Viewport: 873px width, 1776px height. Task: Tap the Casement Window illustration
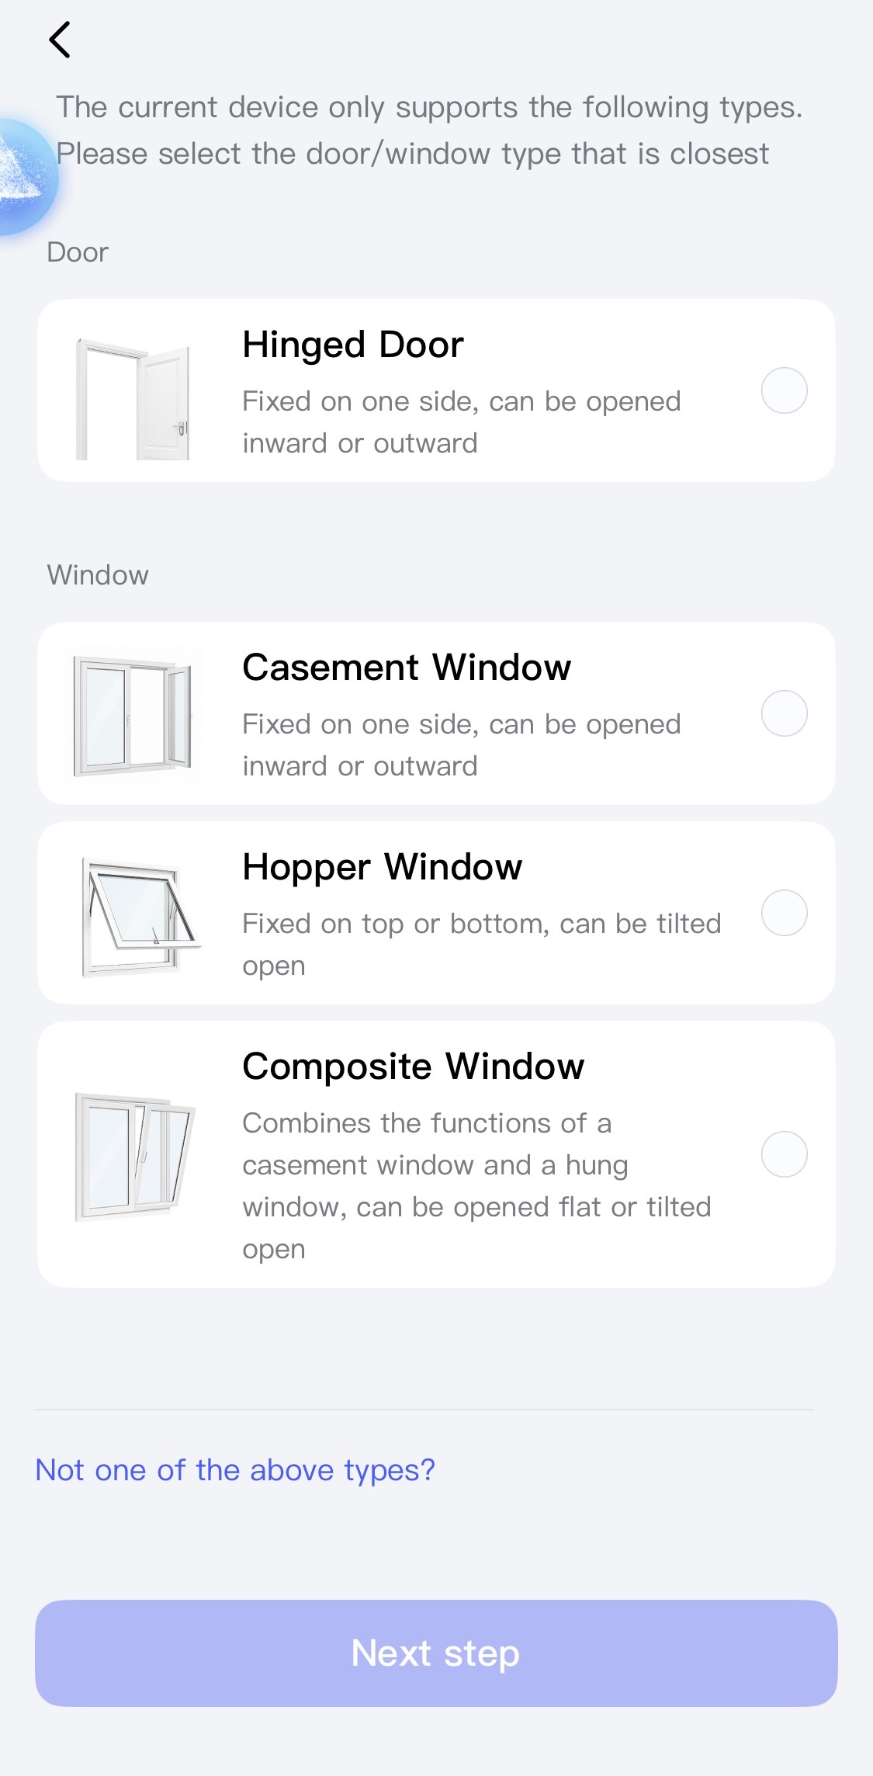[133, 715]
